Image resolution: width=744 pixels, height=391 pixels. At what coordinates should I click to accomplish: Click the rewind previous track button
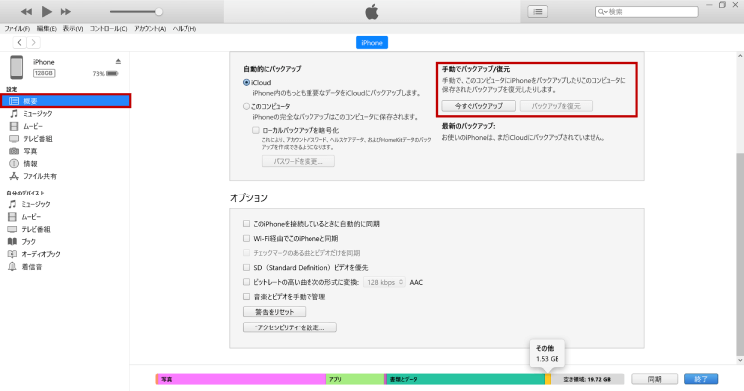click(26, 11)
